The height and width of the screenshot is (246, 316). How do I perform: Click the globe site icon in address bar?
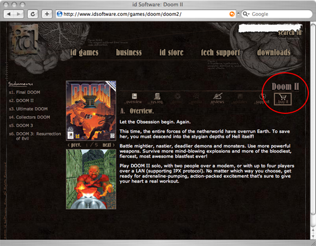(59, 14)
